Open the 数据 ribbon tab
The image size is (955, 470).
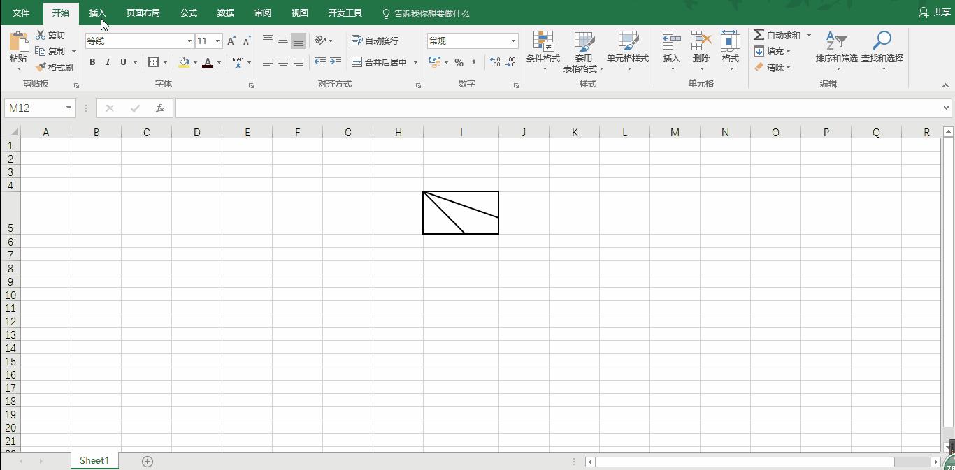[x=225, y=13]
